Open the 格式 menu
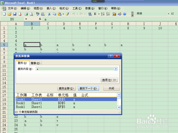This screenshot has height=133, width=178. tap(64, 8)
